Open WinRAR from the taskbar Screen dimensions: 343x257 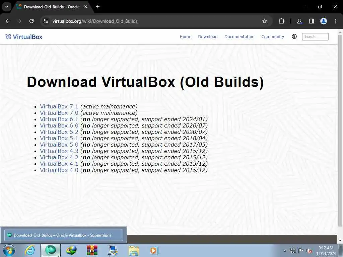(92, 250)
